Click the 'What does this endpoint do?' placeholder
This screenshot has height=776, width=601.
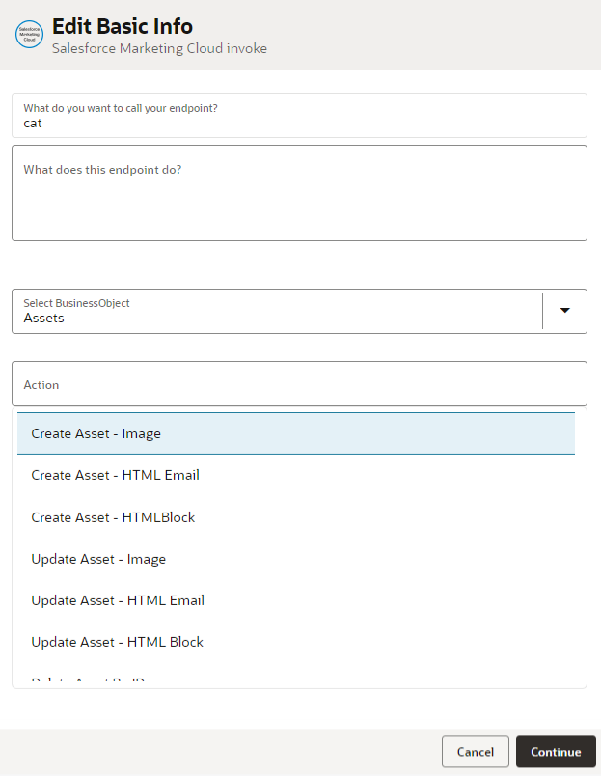102,170
